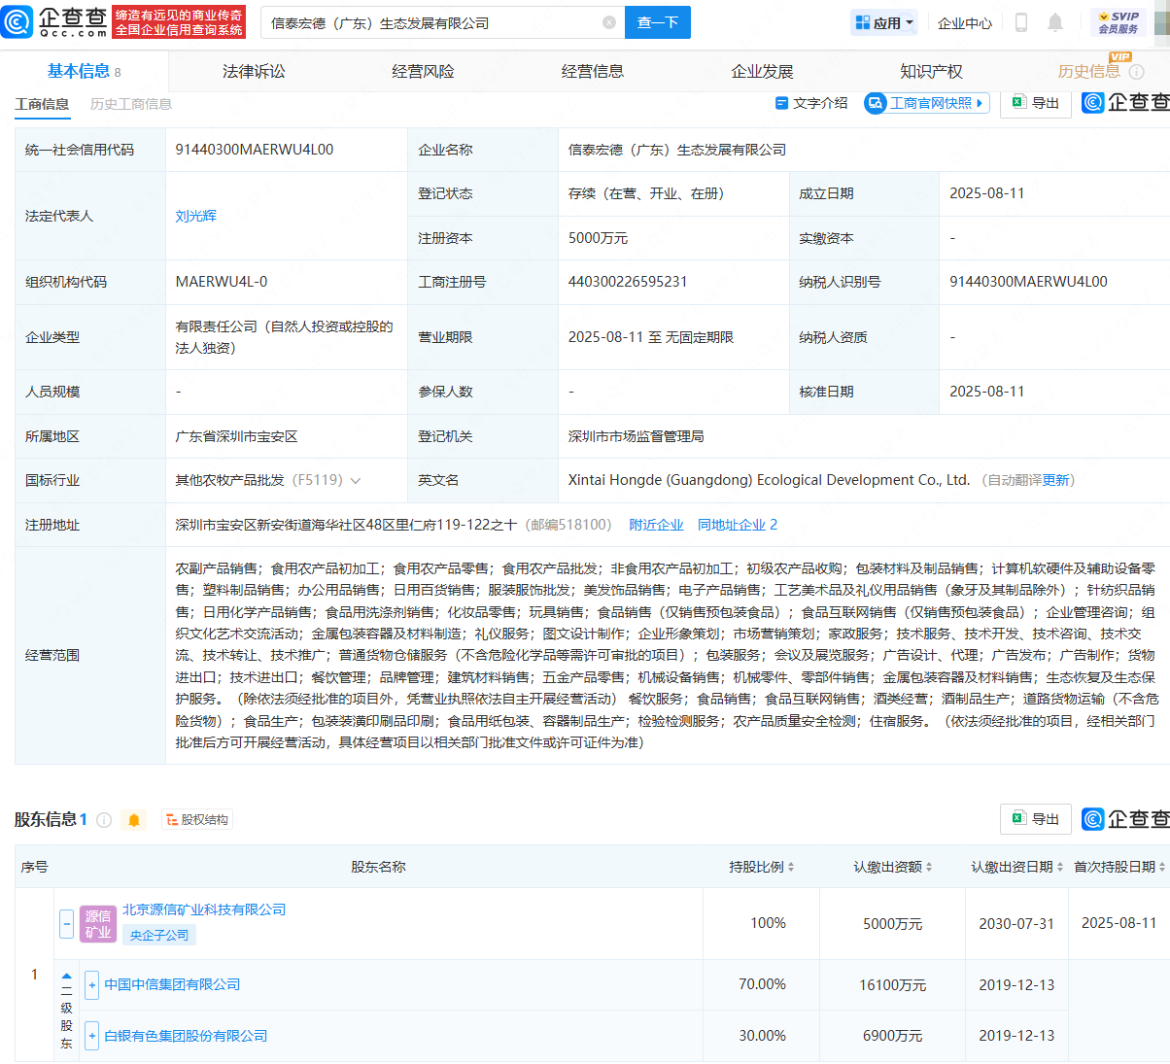Switch to 基本信息 tab
This screenshot has width=1170, height=1064.
[x=85, y=71]
